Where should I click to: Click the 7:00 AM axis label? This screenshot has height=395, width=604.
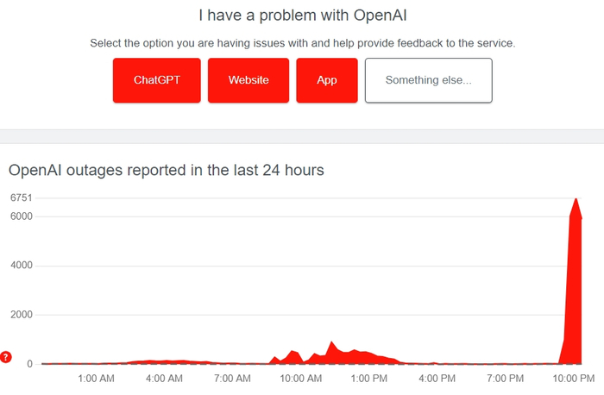[232, 379]
